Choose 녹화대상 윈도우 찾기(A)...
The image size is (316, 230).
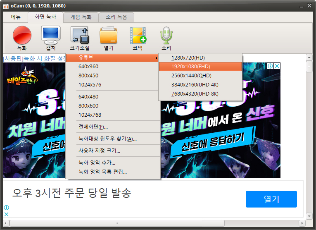(x=112, y=139)
